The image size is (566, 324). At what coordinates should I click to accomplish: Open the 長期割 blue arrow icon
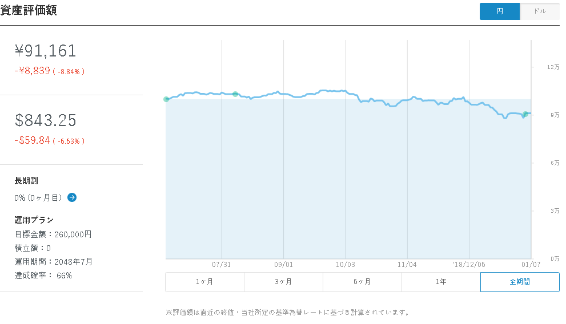(x=72, y=197)
